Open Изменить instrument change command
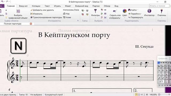Viewport: 171px width, 96px height. tap(36, 14)
